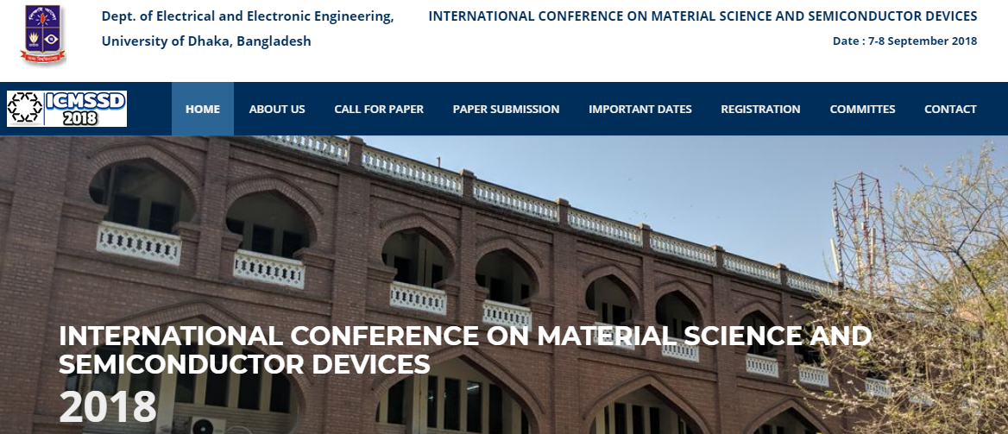Open the HOME menu item
This screenshot has width=1008, height=434.
pos(203,109)
